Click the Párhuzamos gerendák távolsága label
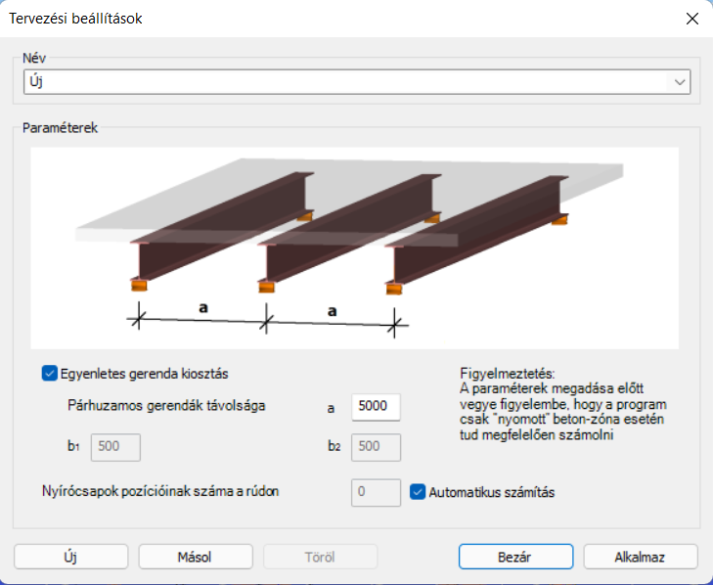The height and width of the screenshot is (585, 713). (x=166, y=405)
